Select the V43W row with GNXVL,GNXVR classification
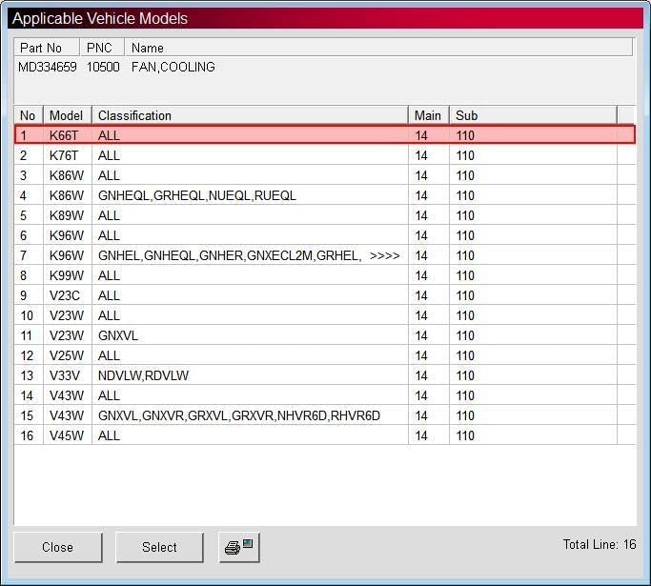Screen dimensions: 651x586 [325, 415]
